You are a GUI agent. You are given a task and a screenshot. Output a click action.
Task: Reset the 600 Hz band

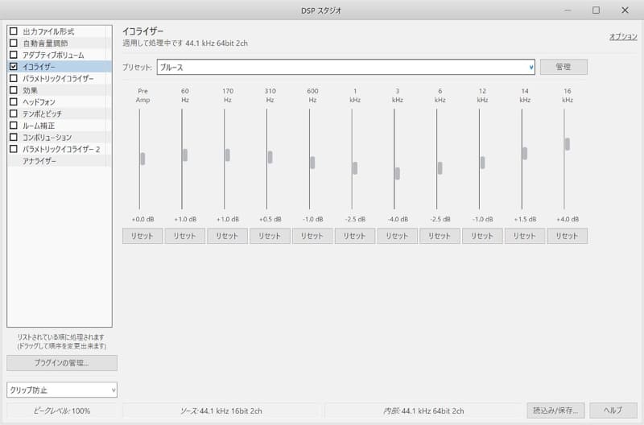pyautogui.click(x=312, y=236)
